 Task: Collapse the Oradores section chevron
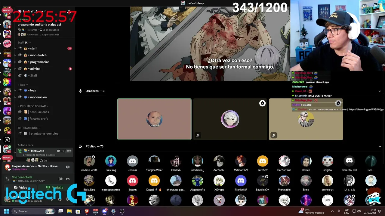pyautogui.click(x=380, y=91)
